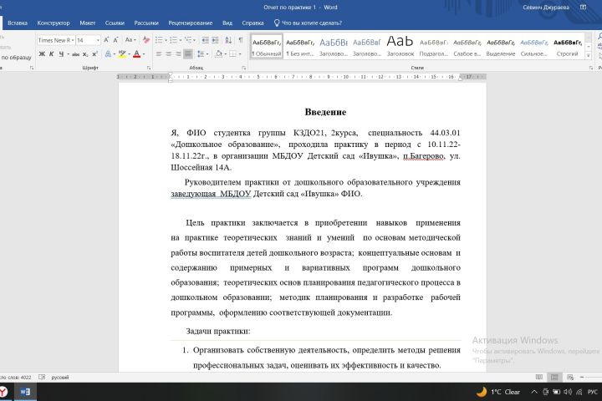Clear all formatting eraser icon
The height and width of the screenshot is (401, 602).
[145, 40]
